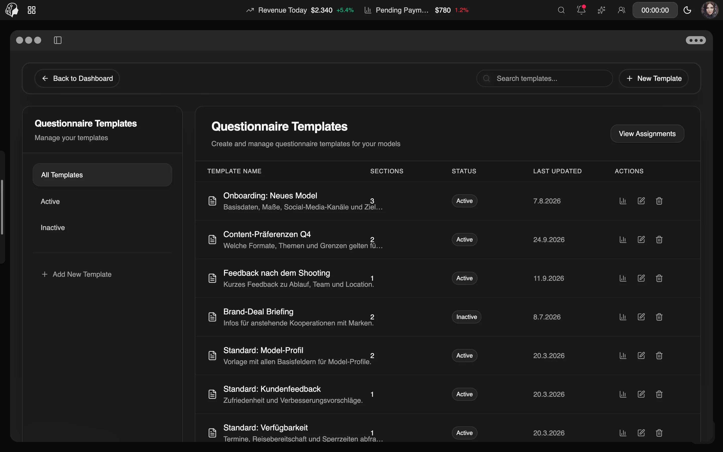The width and height of the screenshot is (723, 452).
Task: Open the profile avatar menu
Action: click(x=709, y=10)
